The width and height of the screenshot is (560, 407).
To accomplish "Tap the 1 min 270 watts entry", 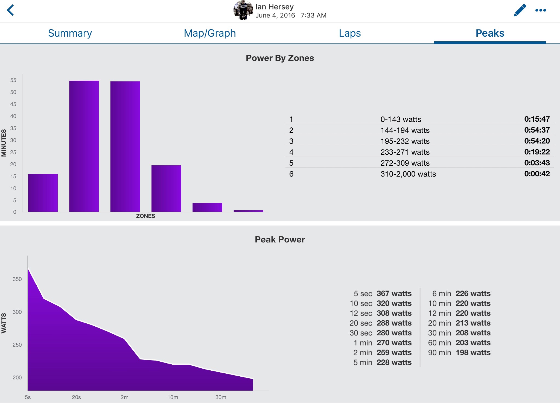I will (383, 343).
